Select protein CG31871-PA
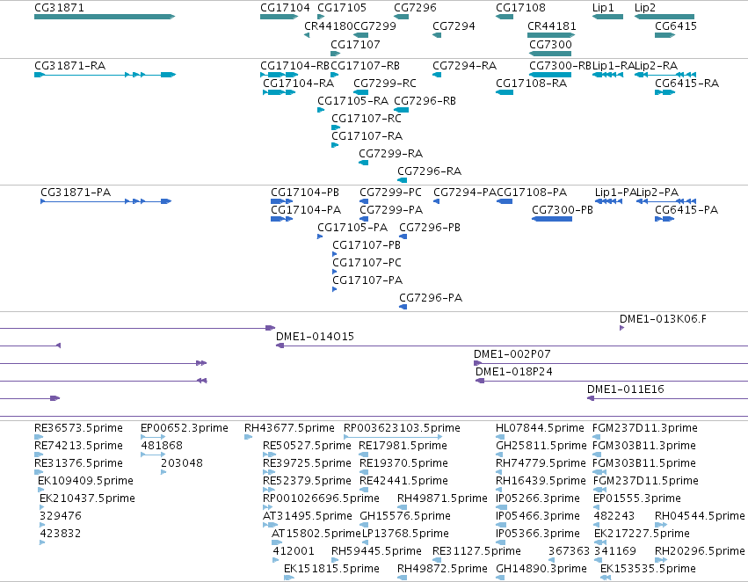Screen dimensions: 748x582 pyautogui.click(x=105, y=201)
